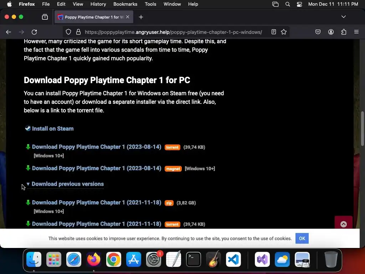Open the Apple menu
The image size is (365, 274).
click(10, 4)
